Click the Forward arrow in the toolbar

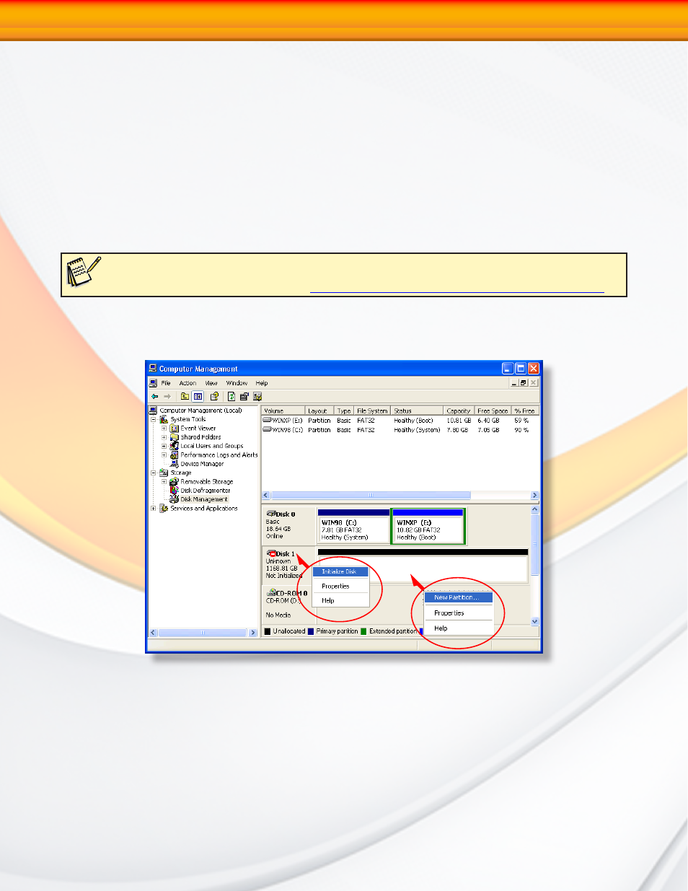tap(167, 396)
